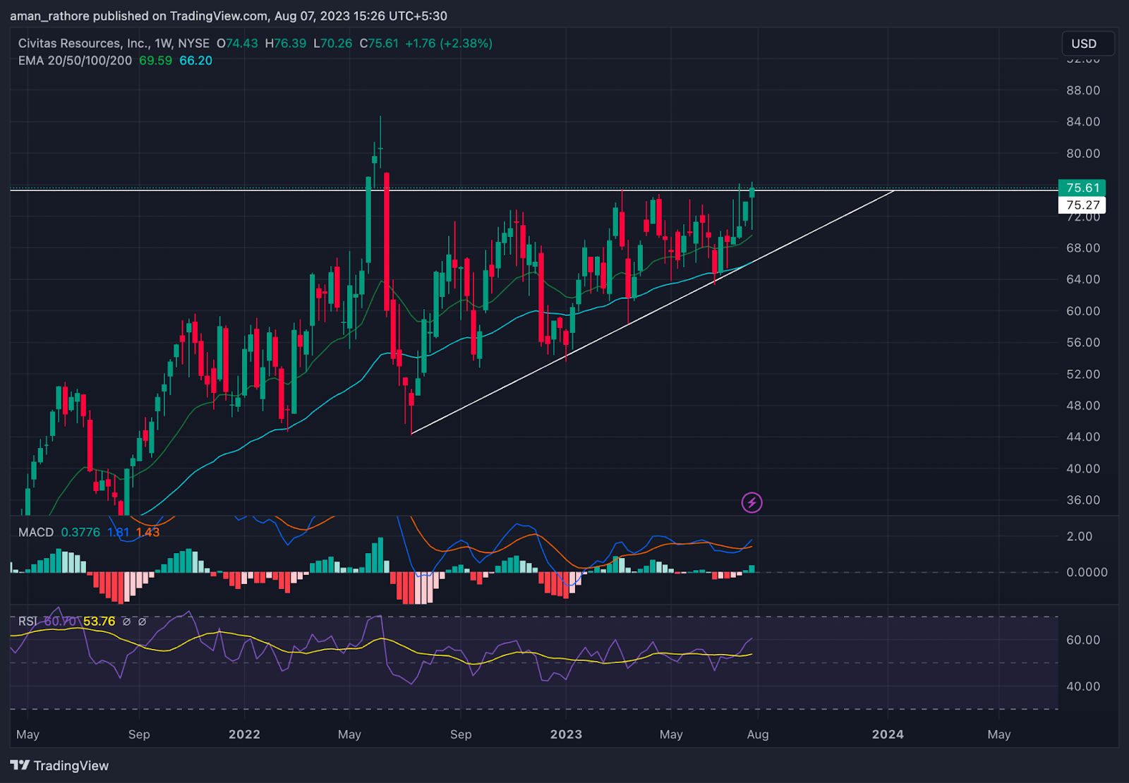Click the RSI moving average value 53.76
The image size is (1129, 783).
click(x=99, y=621)
